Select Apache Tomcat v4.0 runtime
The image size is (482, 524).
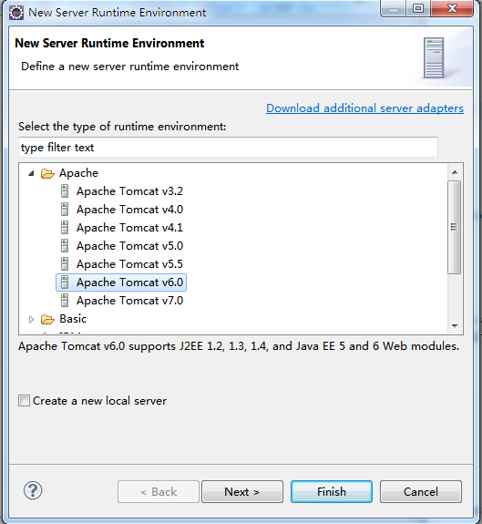129,210
